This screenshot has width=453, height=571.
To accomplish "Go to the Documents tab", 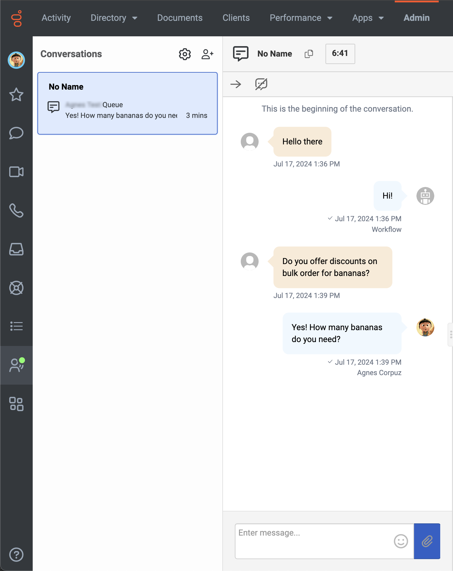I will click(x=180, y=18).
